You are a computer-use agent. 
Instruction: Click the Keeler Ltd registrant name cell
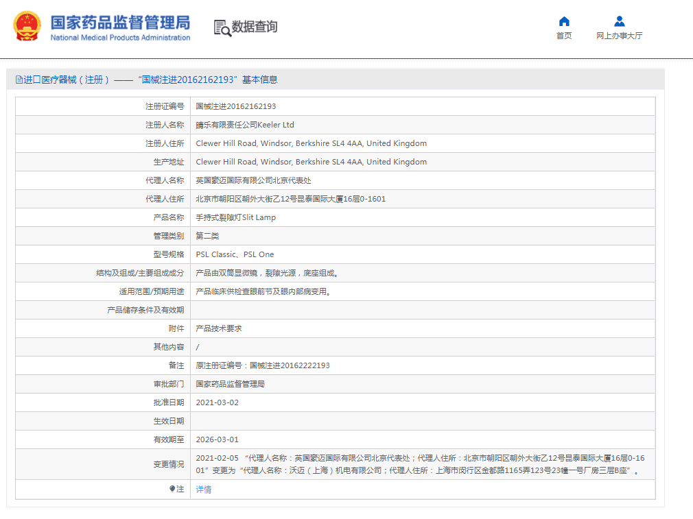245,125
